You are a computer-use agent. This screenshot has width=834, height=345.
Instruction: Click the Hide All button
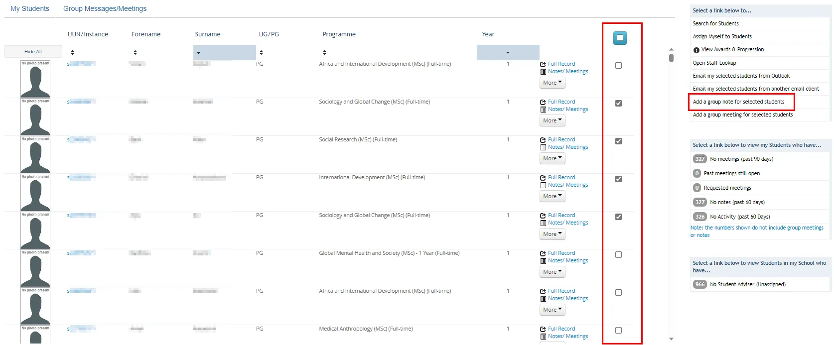coord(33,51)
